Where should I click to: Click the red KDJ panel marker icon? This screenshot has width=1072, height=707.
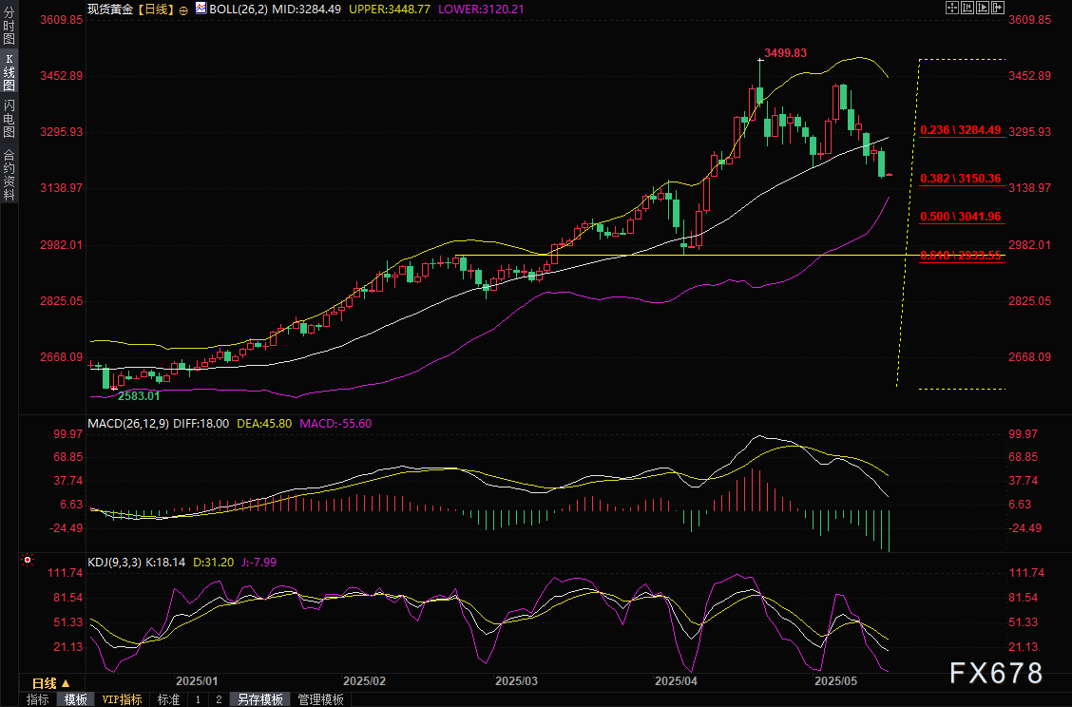coord(28,562)
